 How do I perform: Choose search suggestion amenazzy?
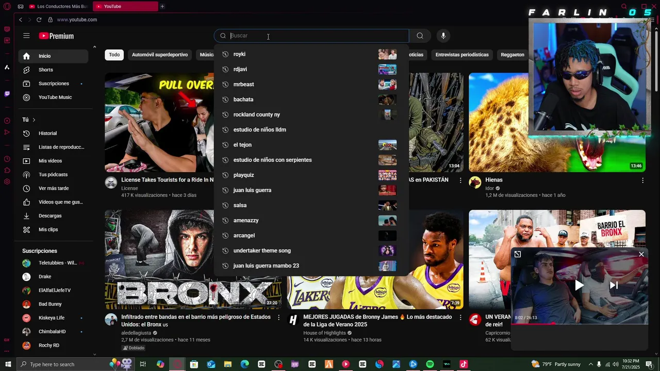pyautogui.click(x=311, y=221)
